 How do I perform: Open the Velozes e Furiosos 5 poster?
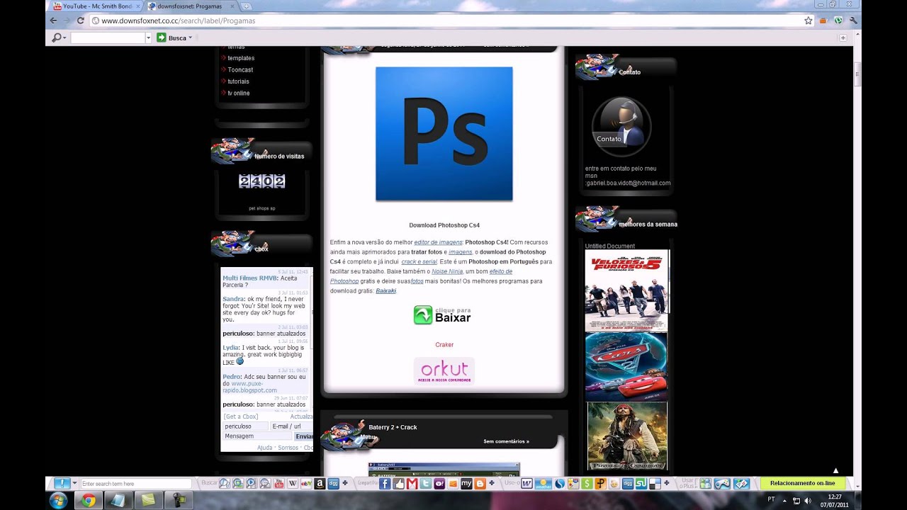pos(626,290)
